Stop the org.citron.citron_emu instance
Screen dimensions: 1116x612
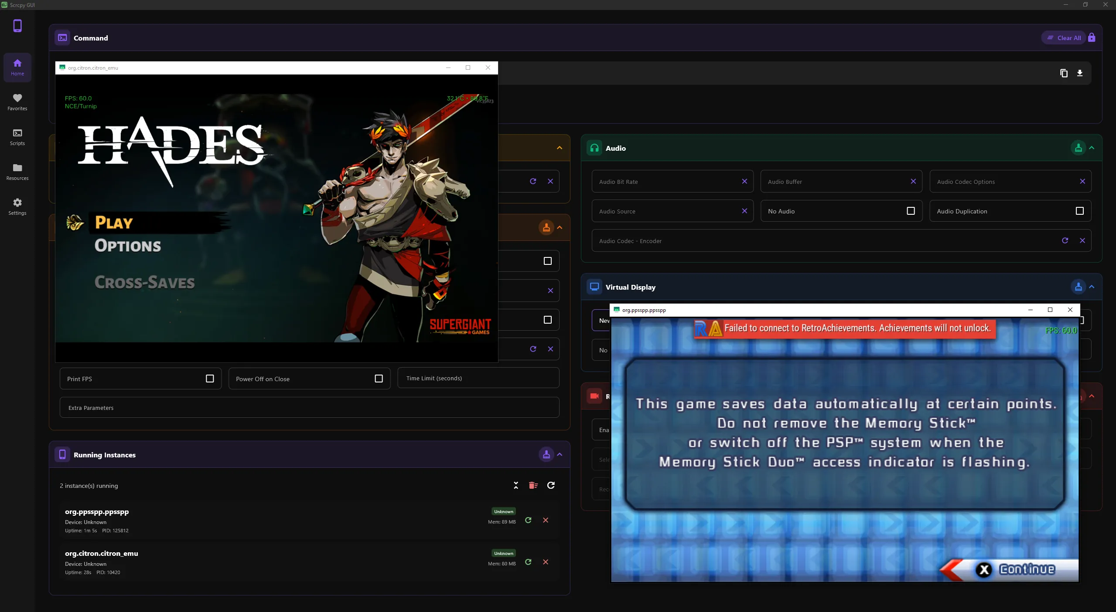click(x=546, y=562)
